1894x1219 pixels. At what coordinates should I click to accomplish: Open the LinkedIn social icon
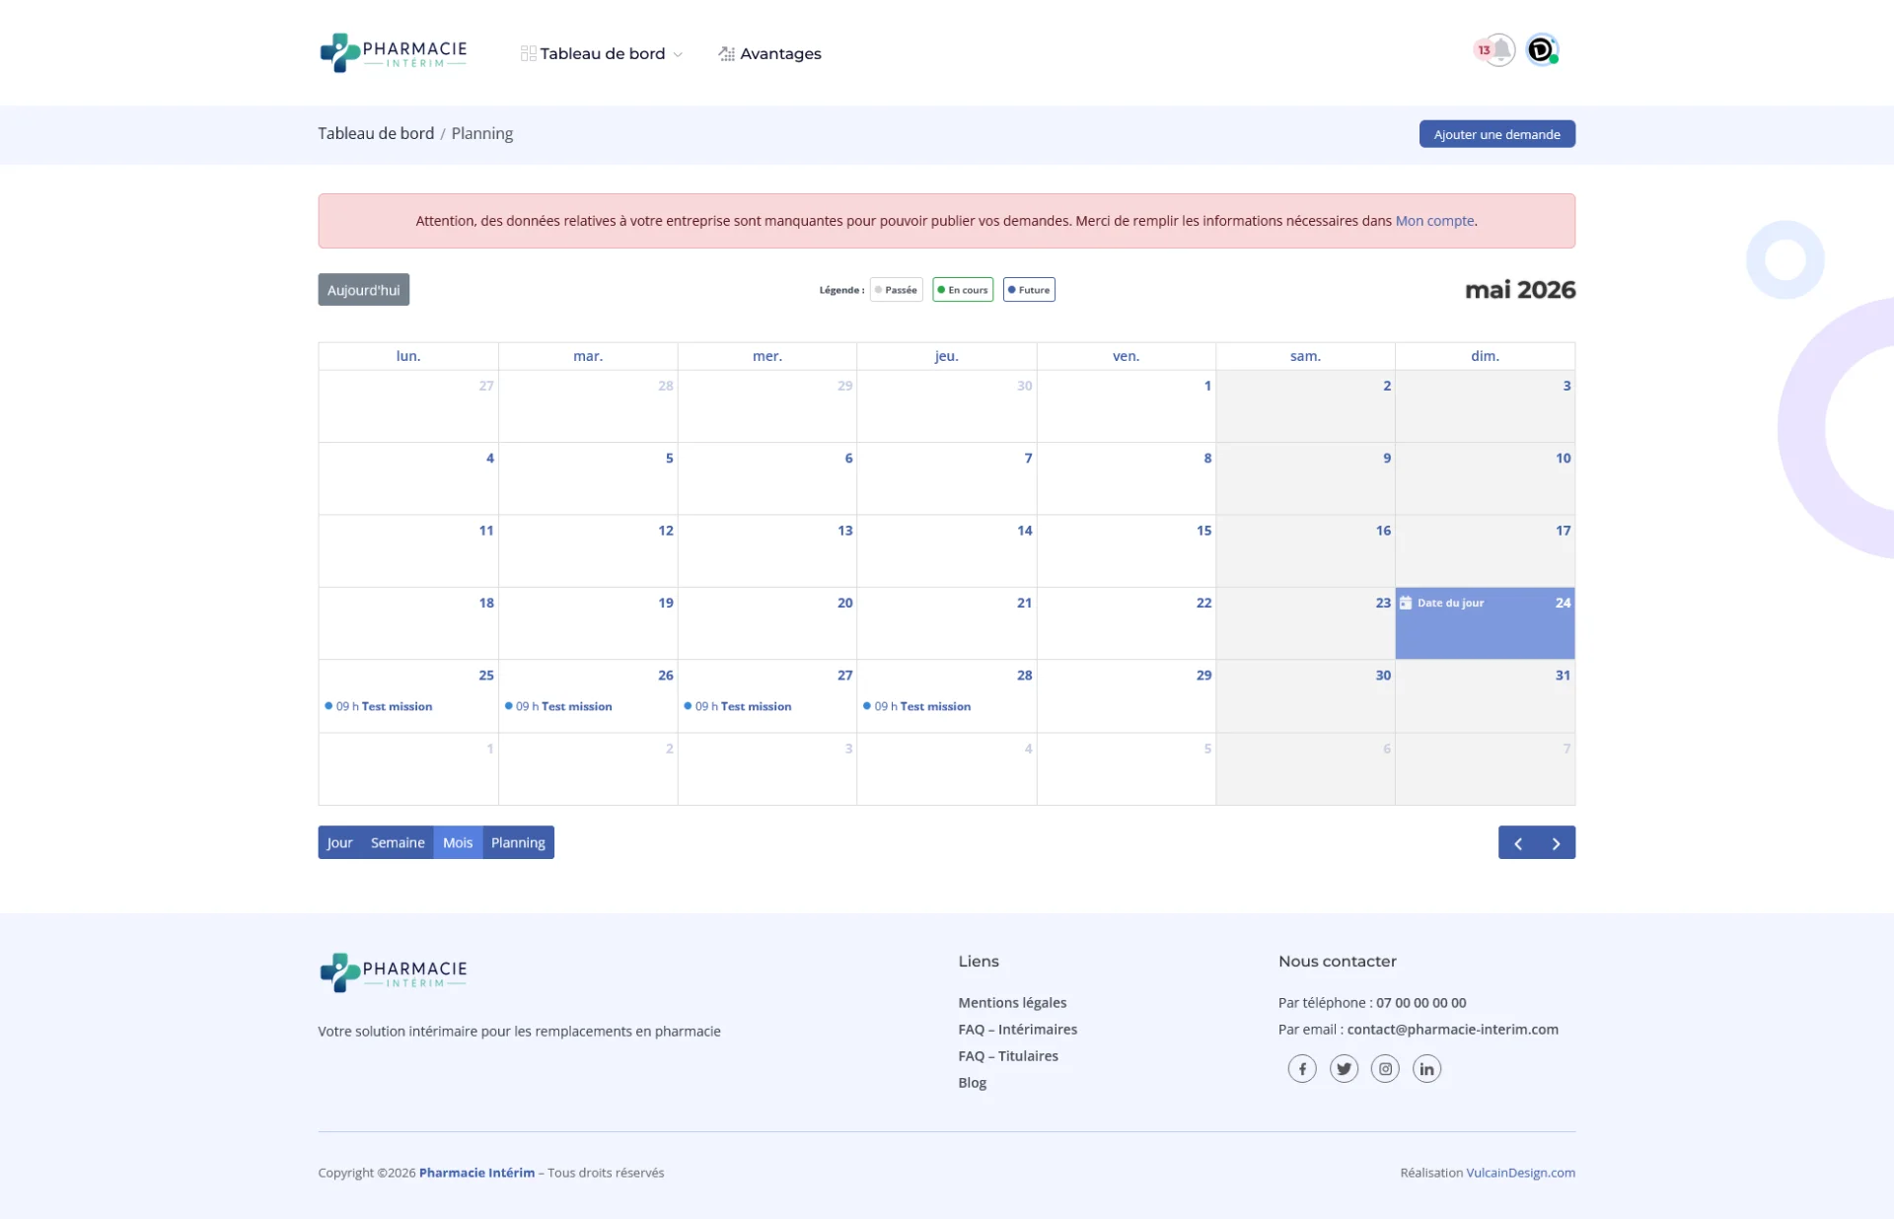click(1426, 1068)
